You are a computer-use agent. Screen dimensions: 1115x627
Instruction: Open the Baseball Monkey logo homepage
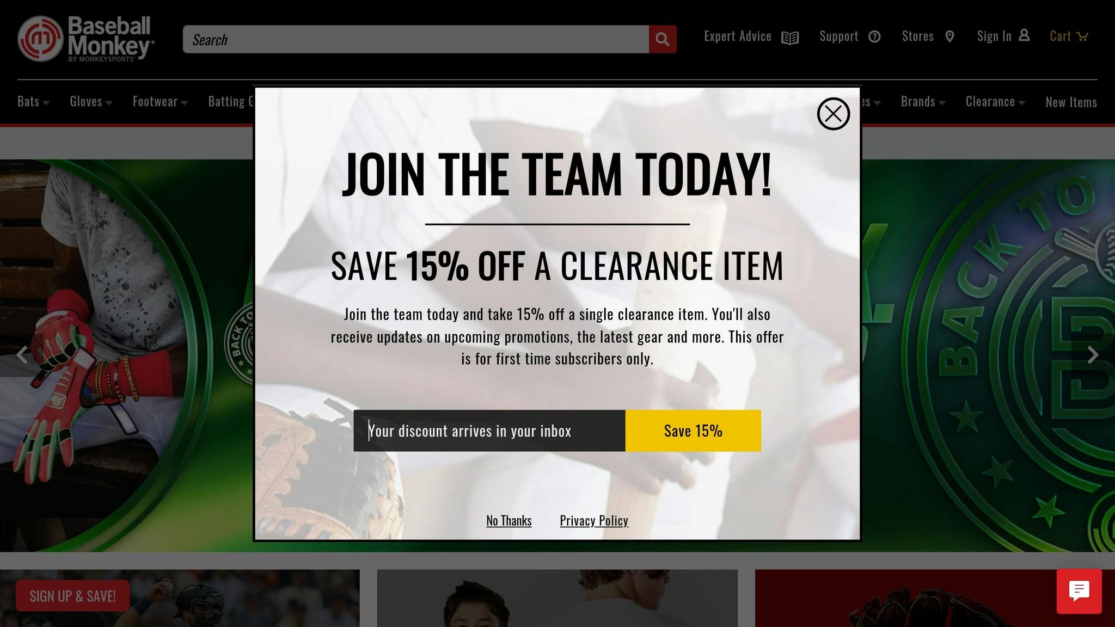tap(86, 39)
